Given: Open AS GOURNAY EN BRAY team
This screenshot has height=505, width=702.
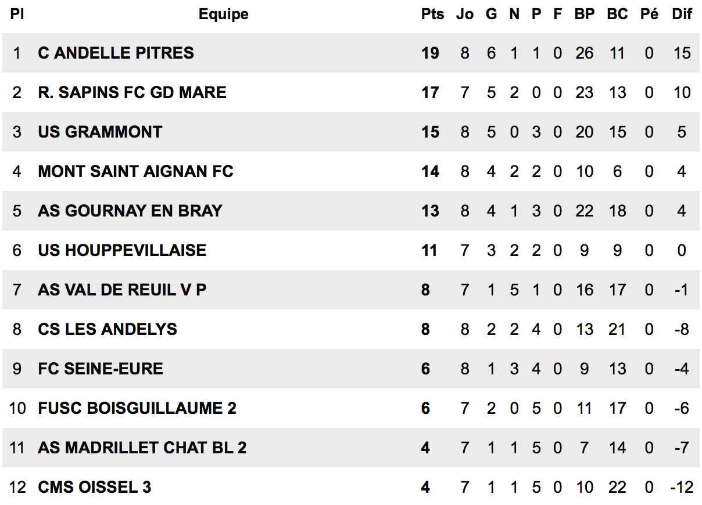Looking at the screenshot, I should click(130, 211).
